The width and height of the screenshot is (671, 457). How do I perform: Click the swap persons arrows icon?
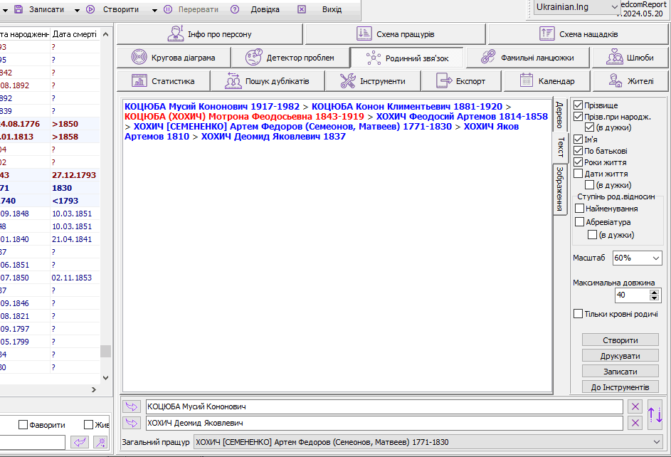(x=655, y=414)
